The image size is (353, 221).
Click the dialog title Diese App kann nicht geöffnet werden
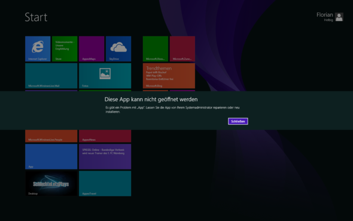151,99
